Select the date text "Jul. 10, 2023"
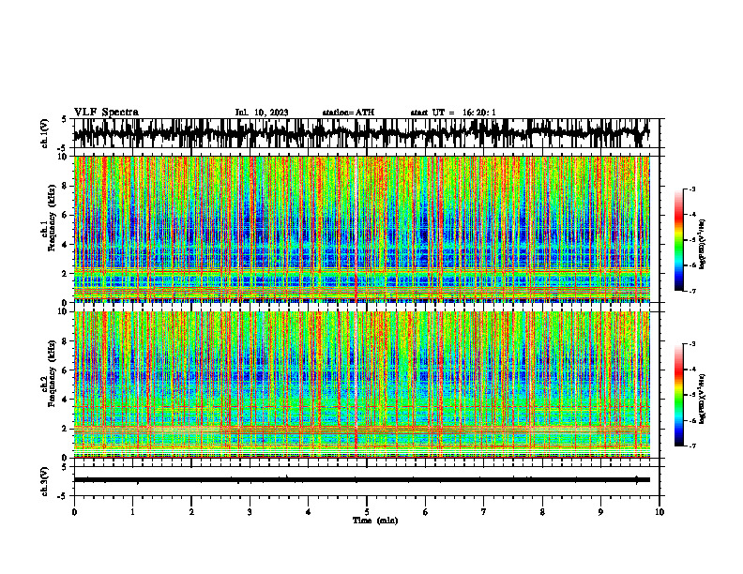This screenshot has height=574, width=743. click(262, 113)
